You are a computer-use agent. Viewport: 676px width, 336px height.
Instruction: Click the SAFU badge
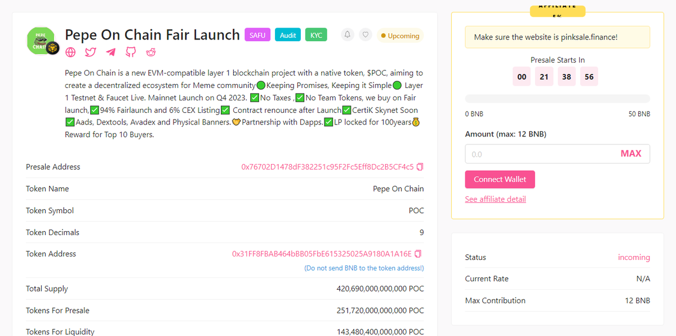257,35
